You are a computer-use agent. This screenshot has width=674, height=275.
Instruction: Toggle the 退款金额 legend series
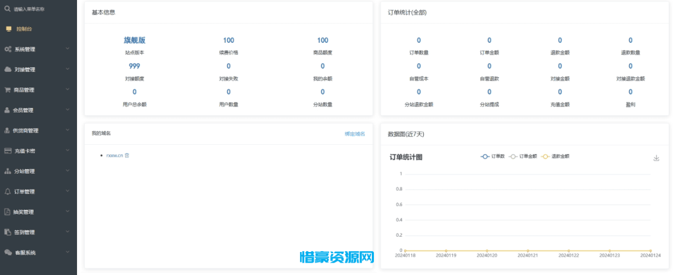pos(556,157)
